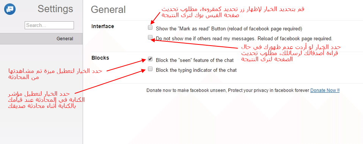Click "Block the typing indicator of the chat" label
Viewport: 363px width, 144px height.
click(196, 70)
